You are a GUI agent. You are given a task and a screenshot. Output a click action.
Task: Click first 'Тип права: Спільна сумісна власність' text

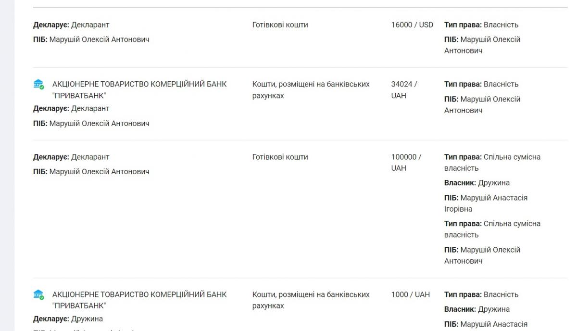(x=492, y=162)
